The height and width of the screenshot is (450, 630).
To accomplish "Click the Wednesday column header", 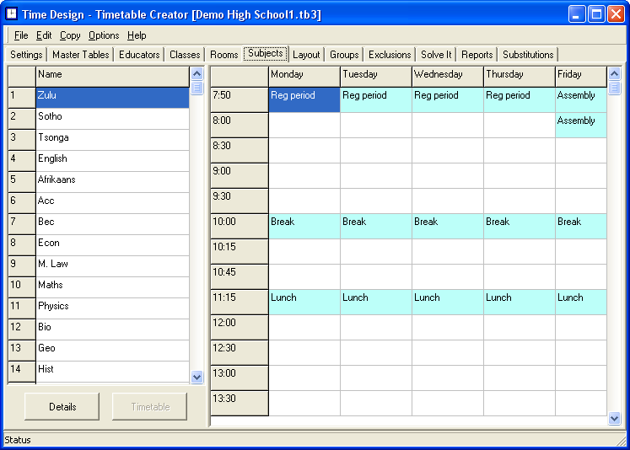I will point(447,75).
